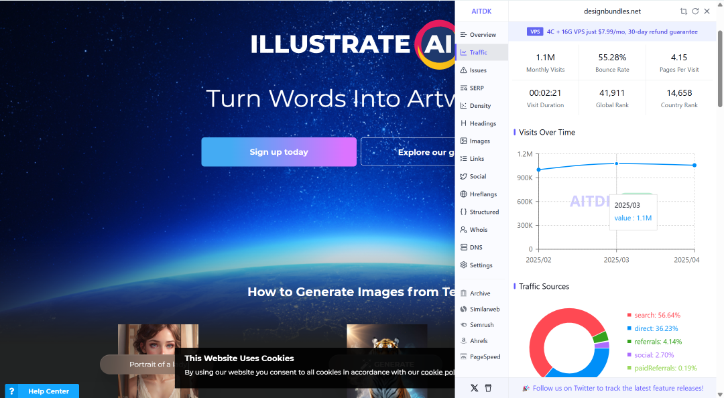
Task: Click the Portrait of a lady prompt thumbnail
Action: pos(158,360)
